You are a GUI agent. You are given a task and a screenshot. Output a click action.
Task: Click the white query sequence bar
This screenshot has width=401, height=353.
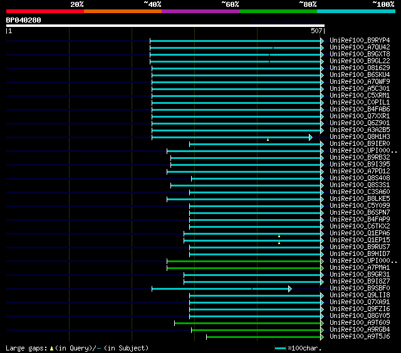tap(165, 26)
